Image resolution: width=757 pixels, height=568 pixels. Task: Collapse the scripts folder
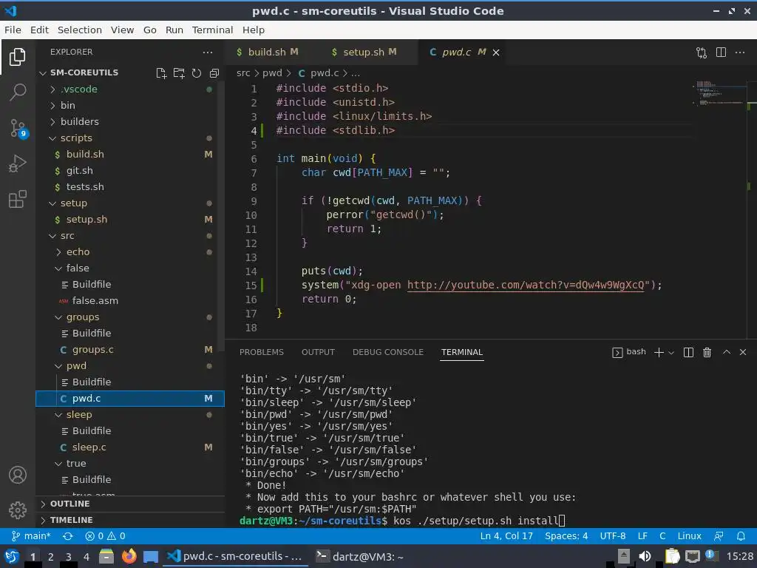pyautogui.click(x=76, y=138)
